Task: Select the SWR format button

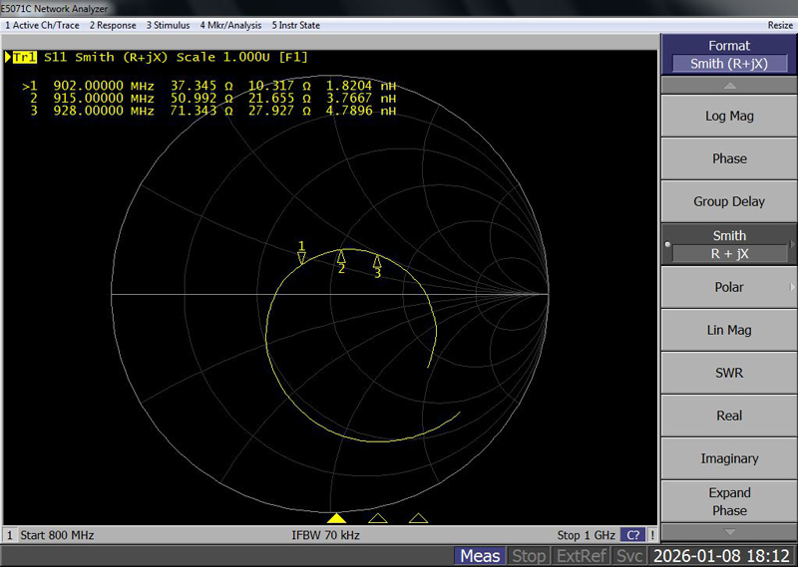Action: point(729,373)
